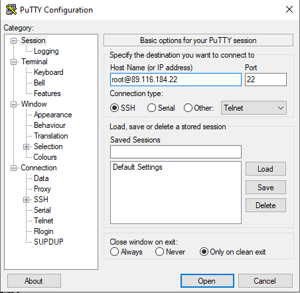Viewport: 300px width, 293px height.
Task: Choose Other connection type radio
Action: (188, 108)
